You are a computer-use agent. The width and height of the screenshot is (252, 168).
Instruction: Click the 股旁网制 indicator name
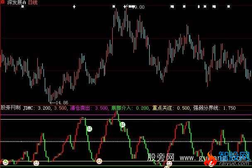click(11, 108)
